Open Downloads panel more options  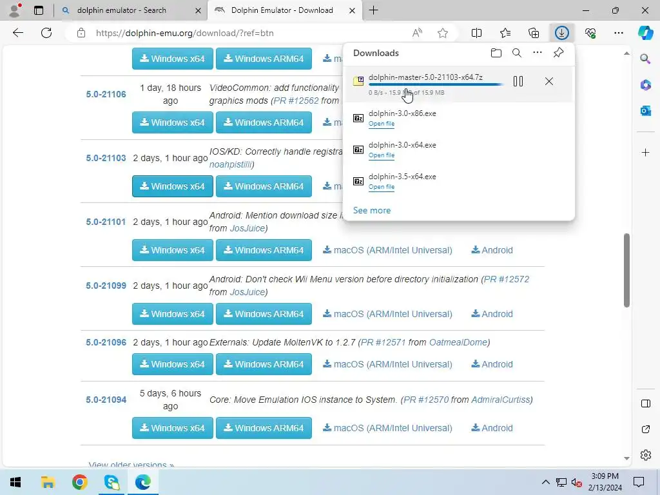tap(538, 53)
